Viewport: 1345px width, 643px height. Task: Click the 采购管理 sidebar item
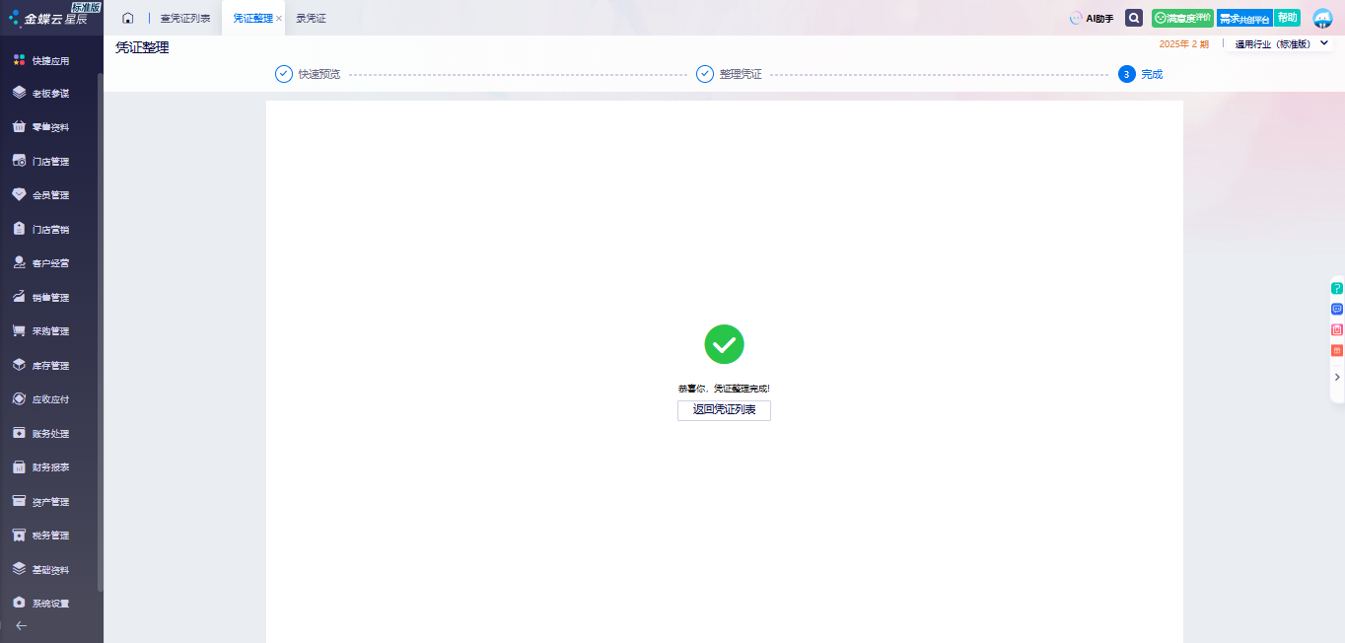50,331
